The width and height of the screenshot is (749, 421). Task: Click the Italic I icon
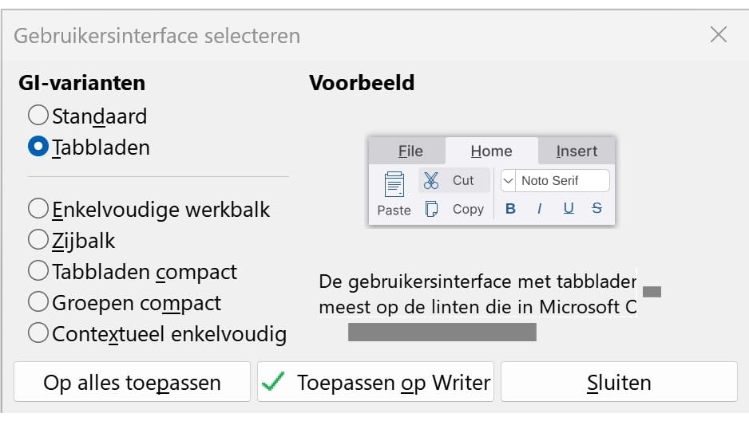coord(540,209)
